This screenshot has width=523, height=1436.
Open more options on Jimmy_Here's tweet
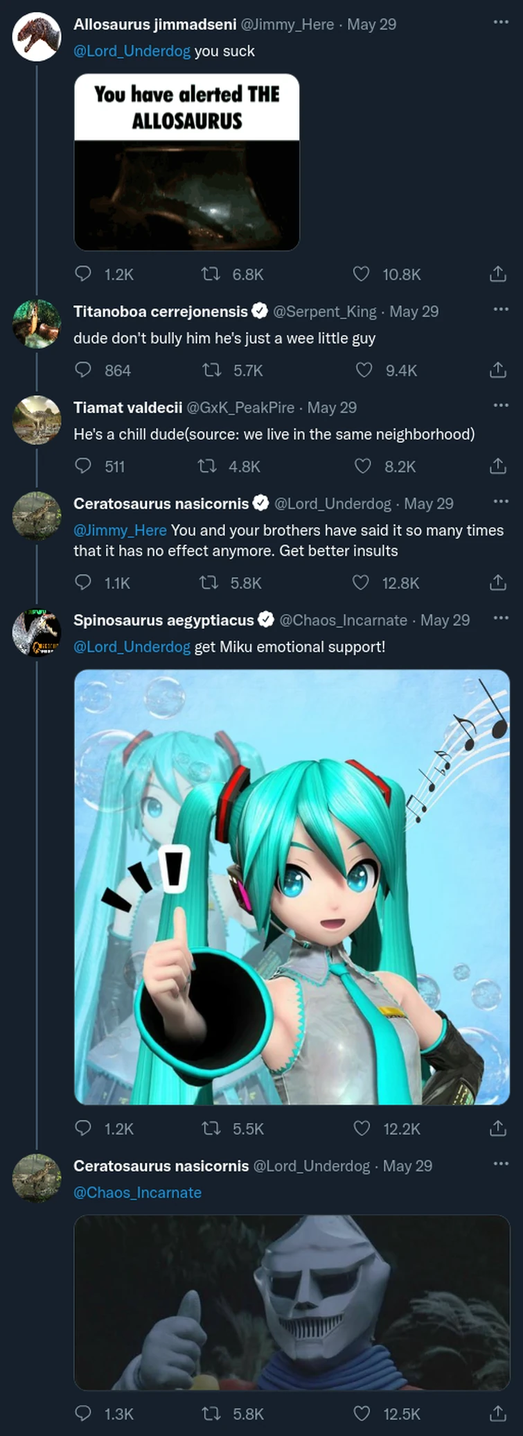pos(500,21)
